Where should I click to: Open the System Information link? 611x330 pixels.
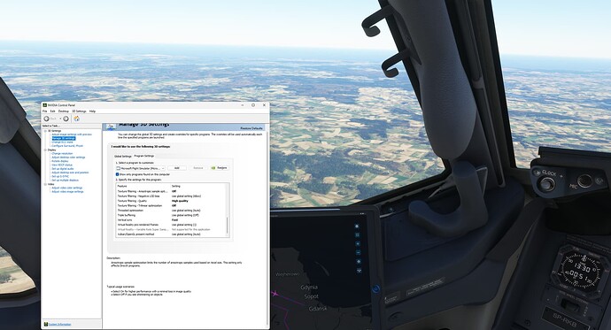[59, 324]
